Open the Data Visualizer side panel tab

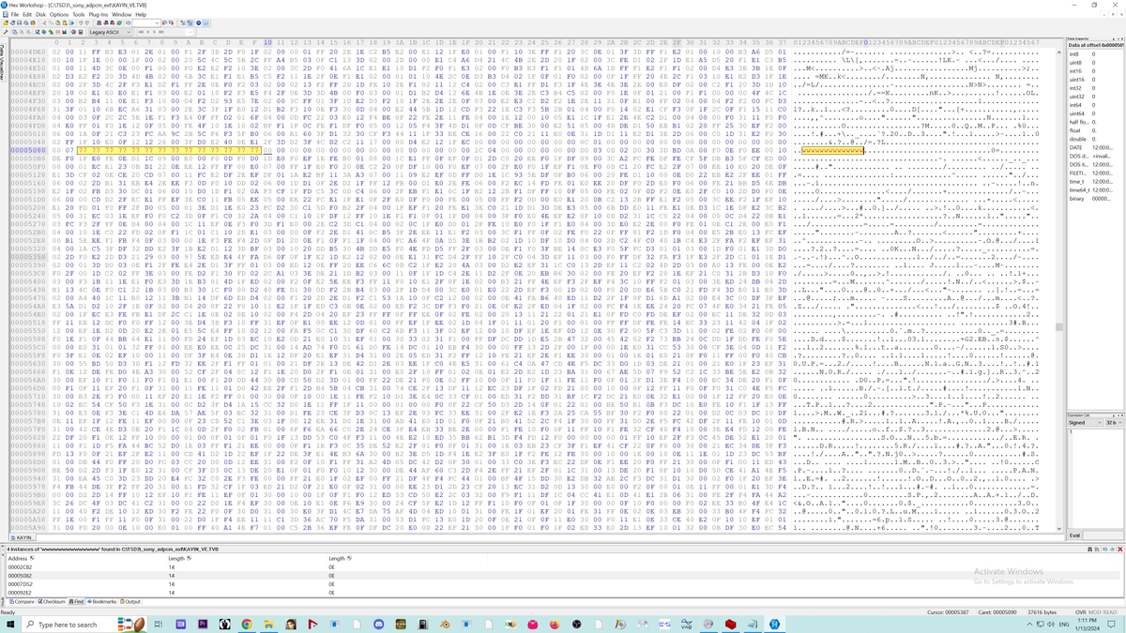click(x=3, y=61)
